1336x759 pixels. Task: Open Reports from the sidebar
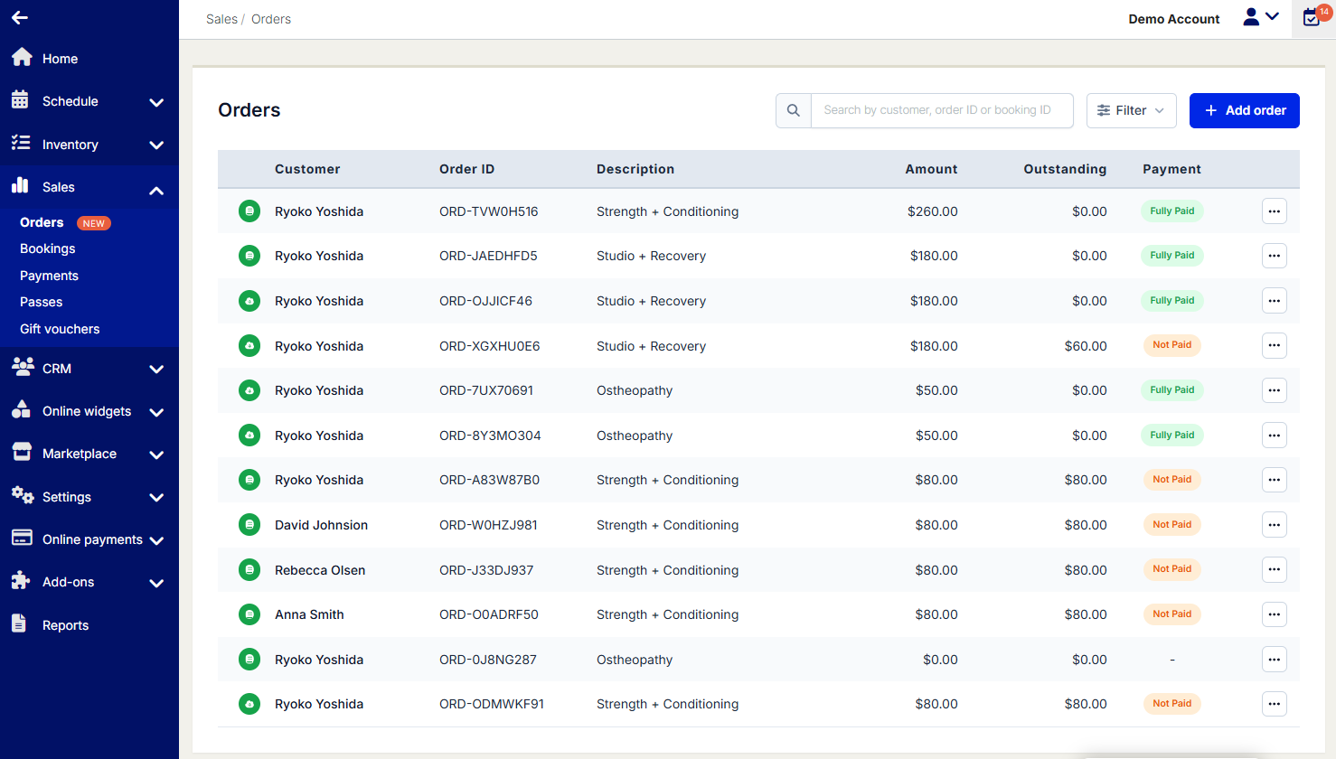coord(65,625)
